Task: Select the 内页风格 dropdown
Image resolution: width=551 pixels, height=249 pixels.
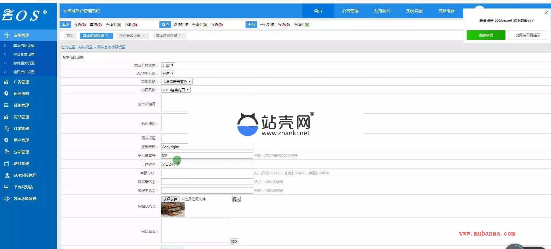Action: click(x=176, y=90)
